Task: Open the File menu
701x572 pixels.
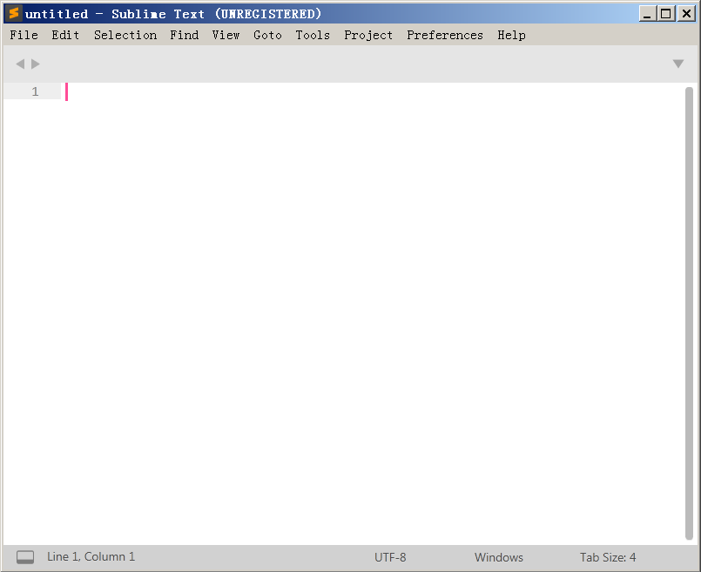Action: (x=24, y=35)
